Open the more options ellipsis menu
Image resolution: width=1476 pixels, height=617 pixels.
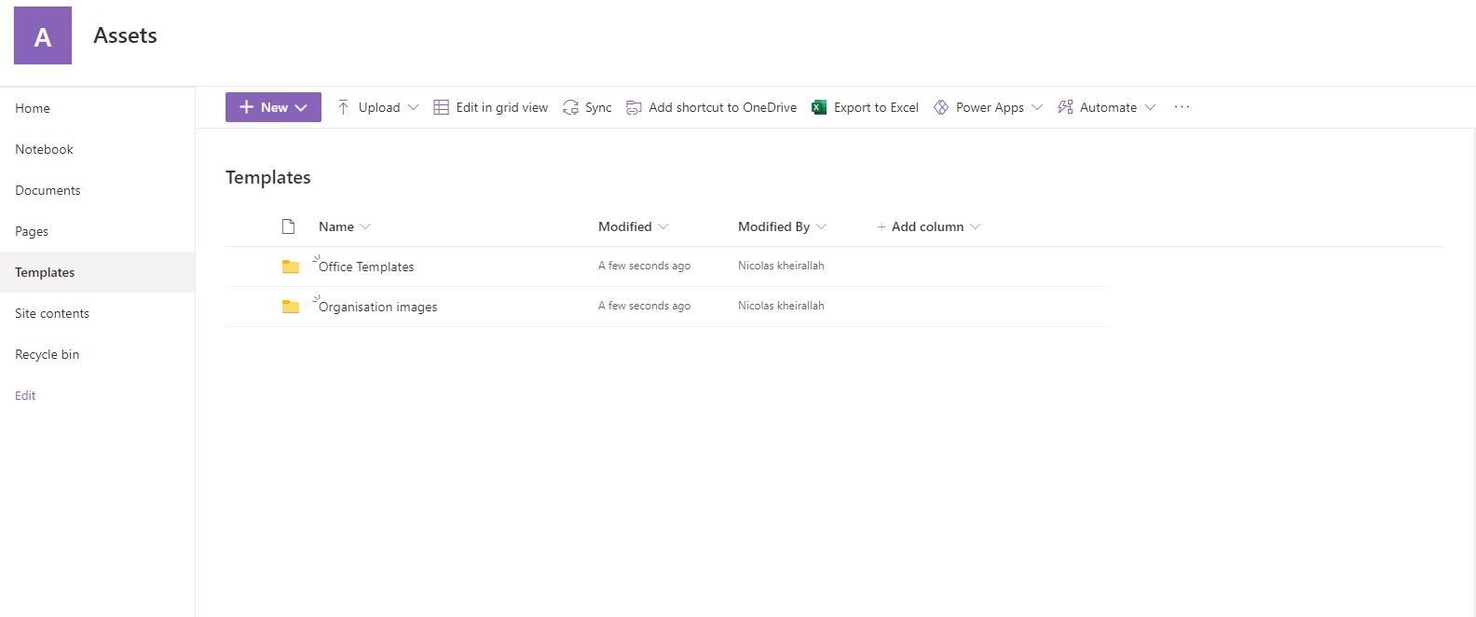1182,107
